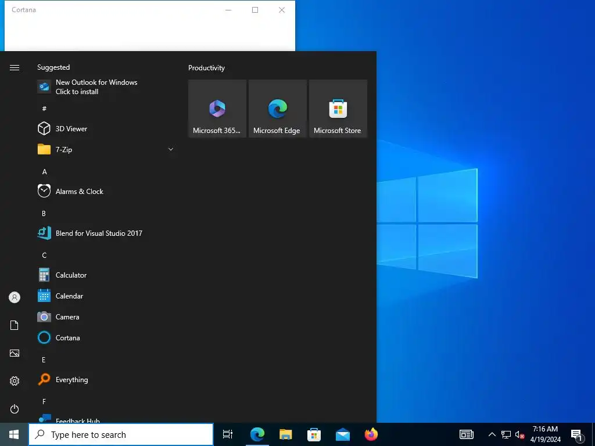This screenshot has height=446, width=595.
Task: Open the Calendar app
Action: tap(106, 296)
